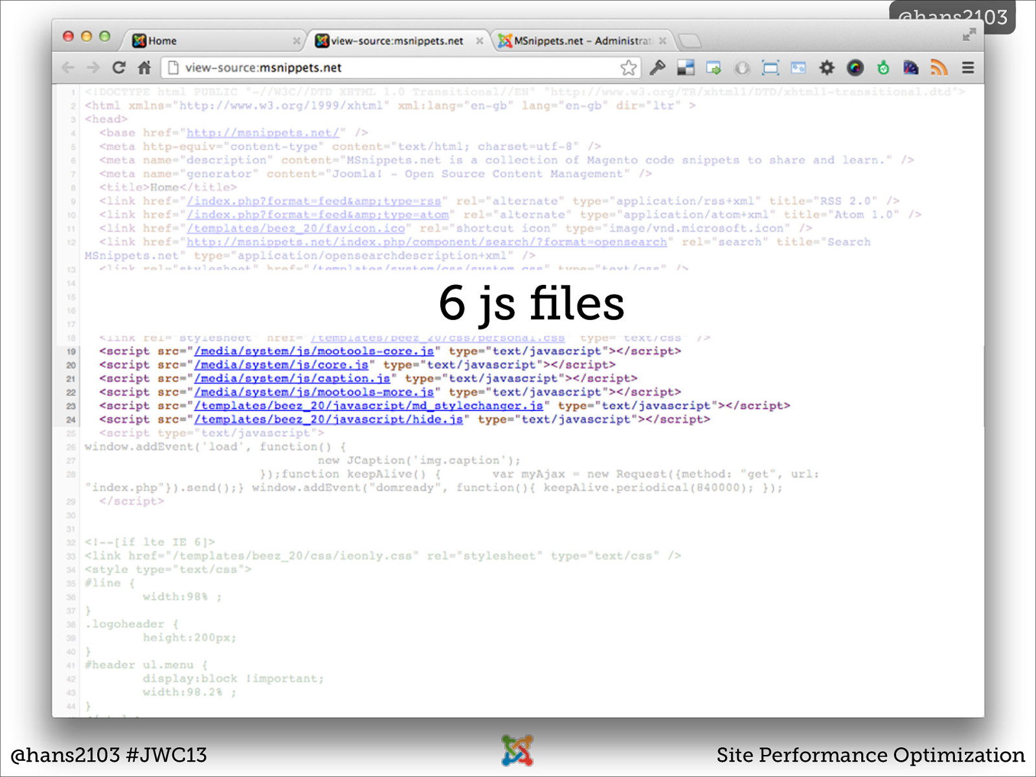Click the ".logoheader {" source line
Screen dimensions: 1036x777
131,624
